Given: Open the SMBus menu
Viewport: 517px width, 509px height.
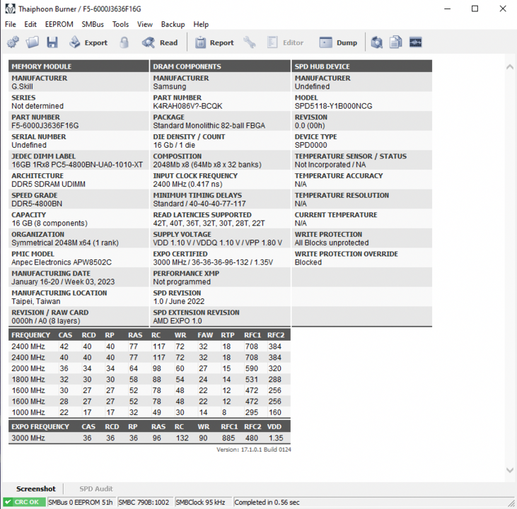Looking at the screenshot, I should 93,24.
